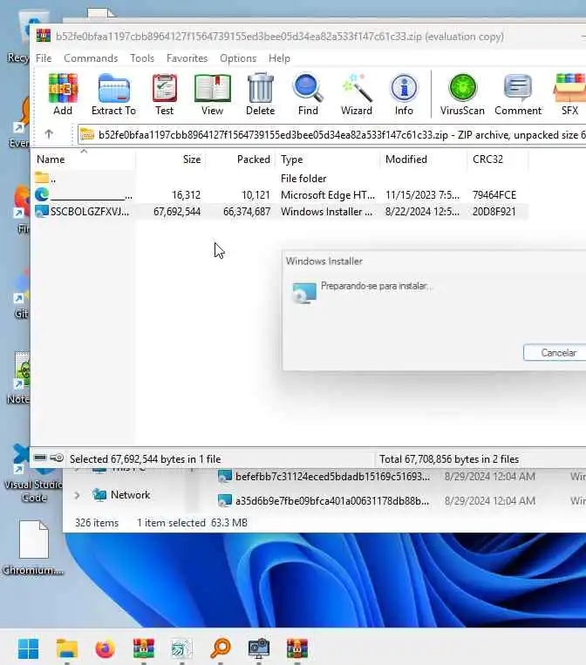Image resolution: width=586 pixels, height=665 pixels.
Task: Click CRC32 value 79464FCE
Action: 494,194
